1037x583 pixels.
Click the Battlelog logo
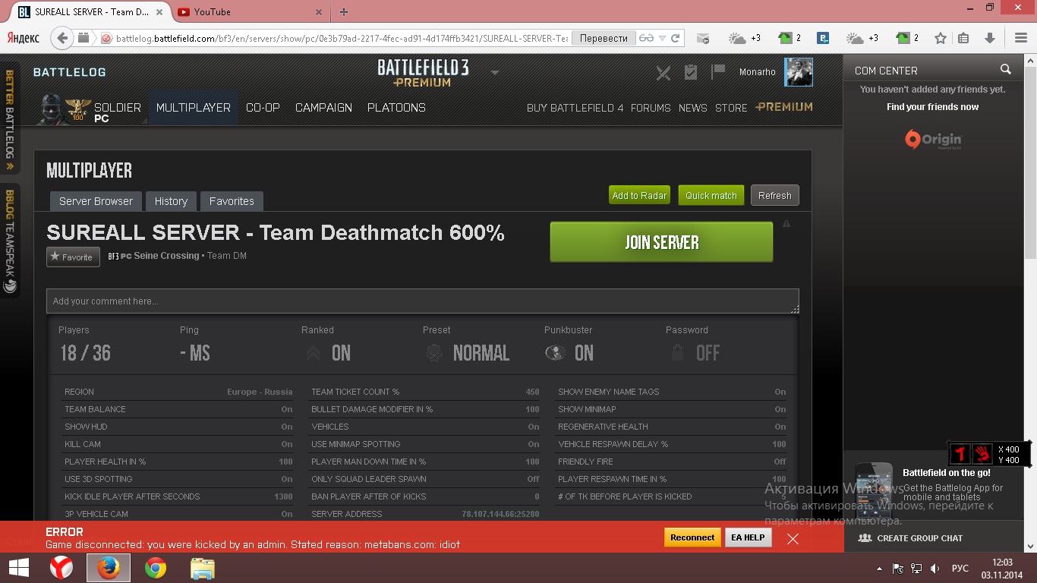pyautogui.click(x=70, y=72)
